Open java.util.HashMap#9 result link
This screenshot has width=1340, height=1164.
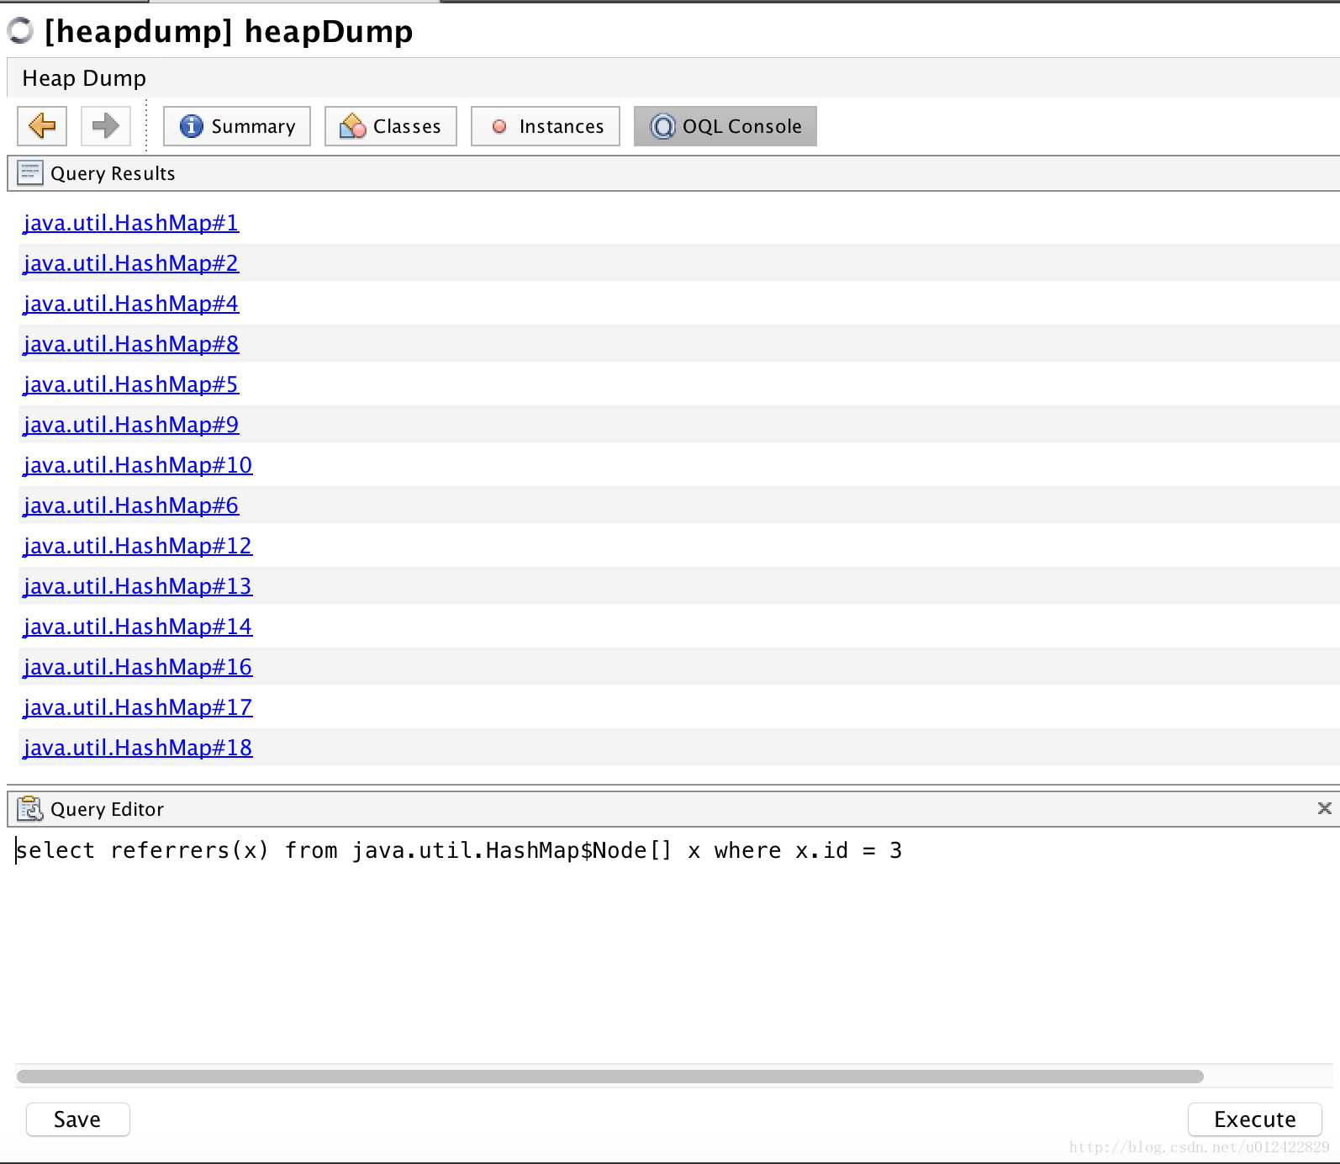pos(131,425)
